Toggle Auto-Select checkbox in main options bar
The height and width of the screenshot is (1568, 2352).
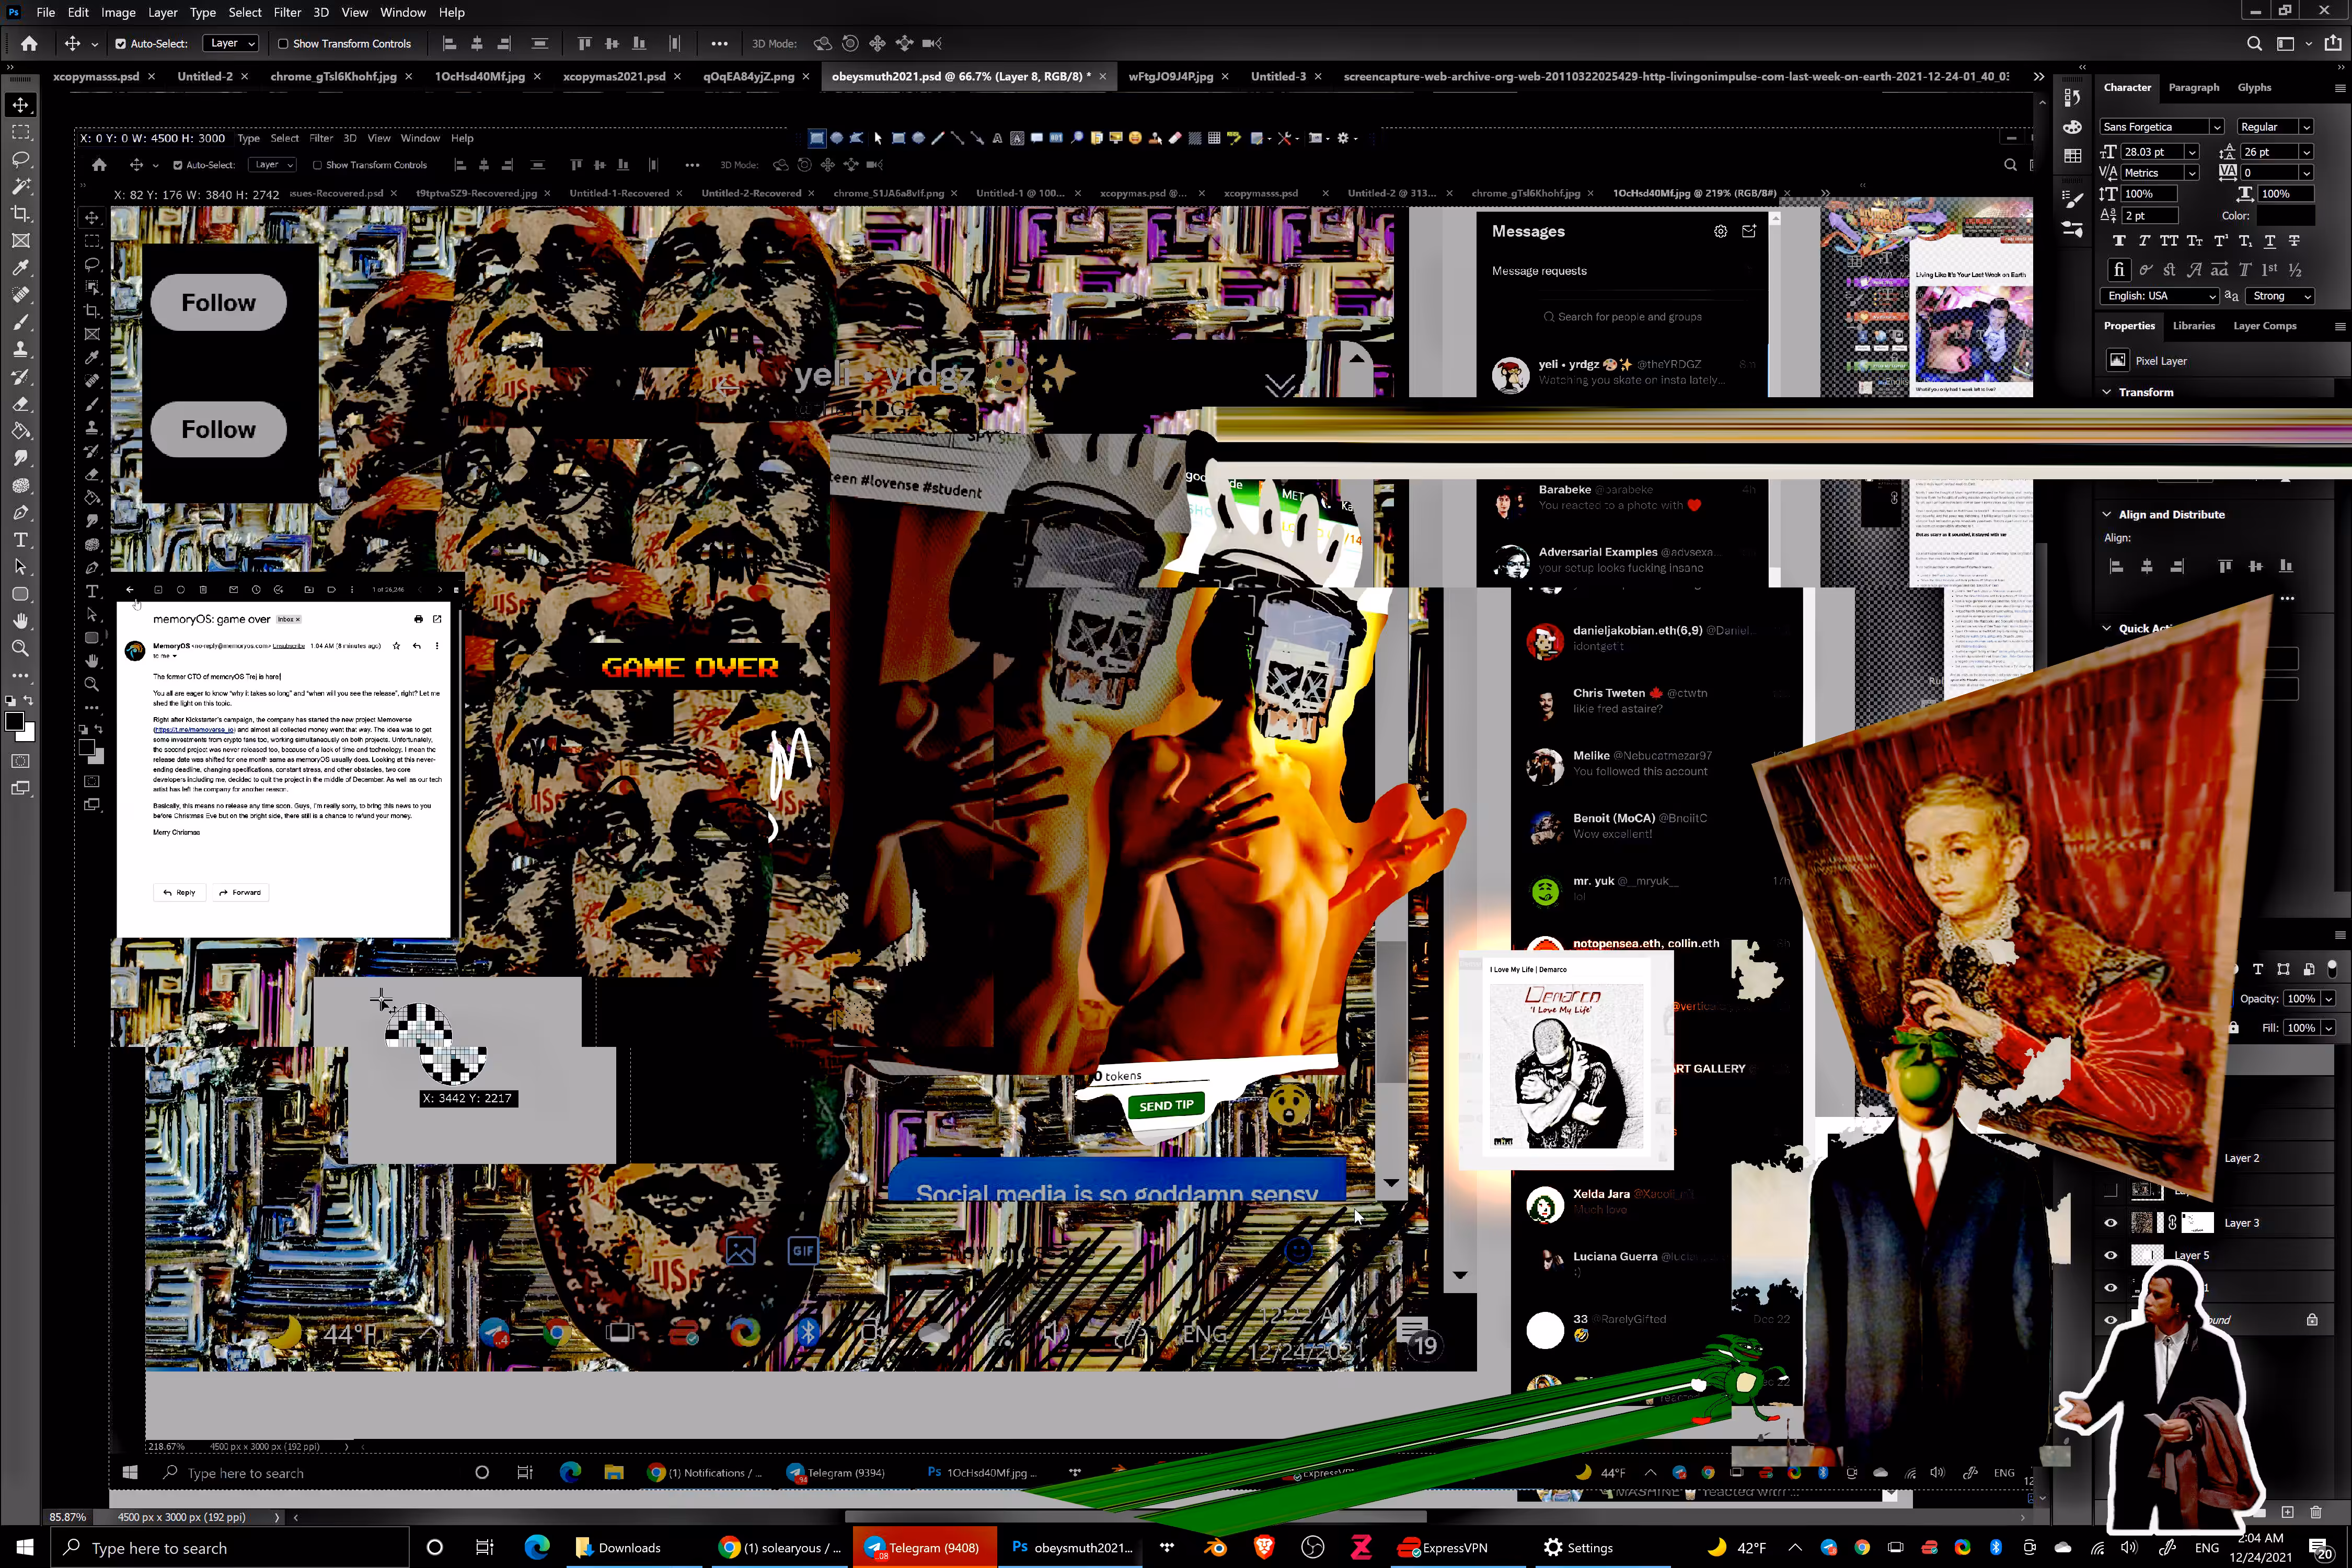pos(120,44)
